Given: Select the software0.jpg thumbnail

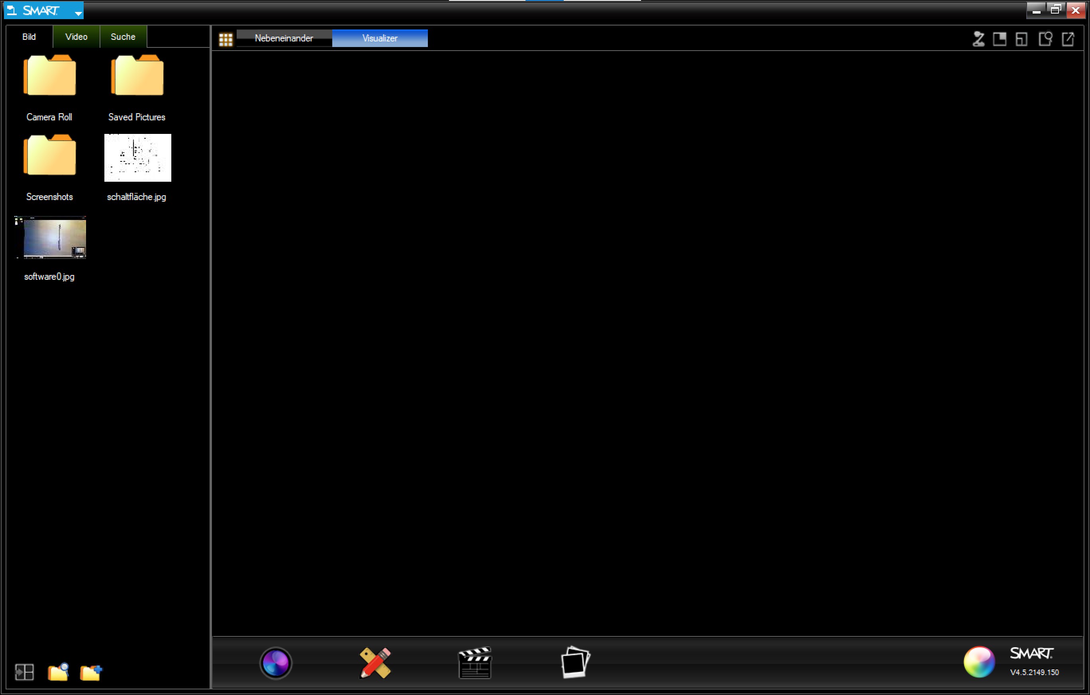Looking at the screenshot, I should pyautogui.click(x=51, y=237).
